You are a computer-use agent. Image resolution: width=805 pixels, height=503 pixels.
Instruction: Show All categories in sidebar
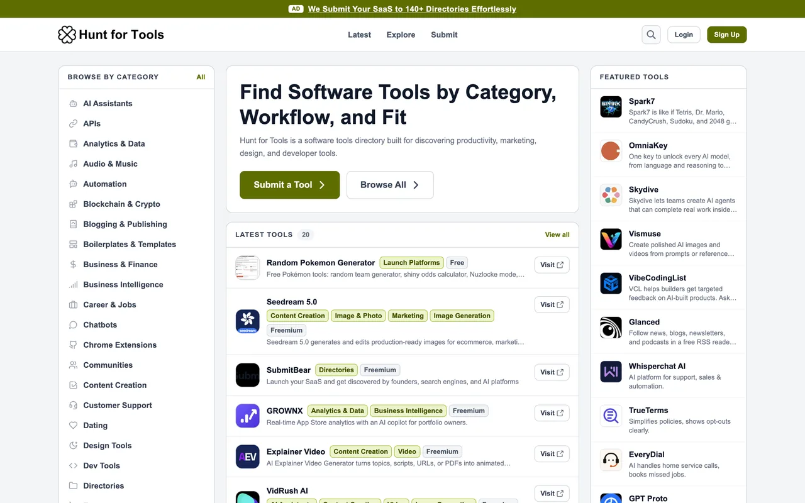tap(201, 77)
